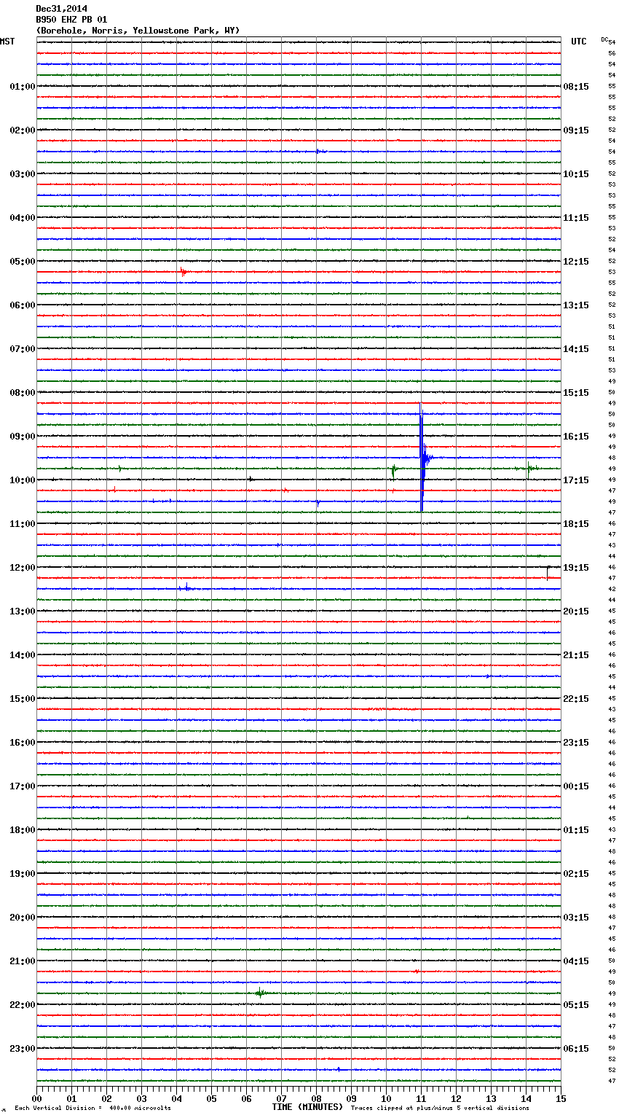
Task: Click the 19:15 UTC time label
Action: click(576, 568)
